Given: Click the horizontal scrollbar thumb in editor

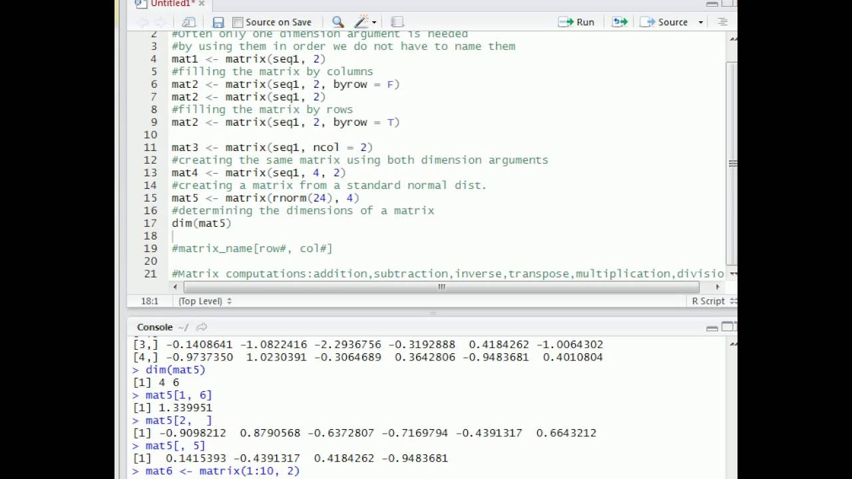Looking at the screenshot, I should pos(441,287).
